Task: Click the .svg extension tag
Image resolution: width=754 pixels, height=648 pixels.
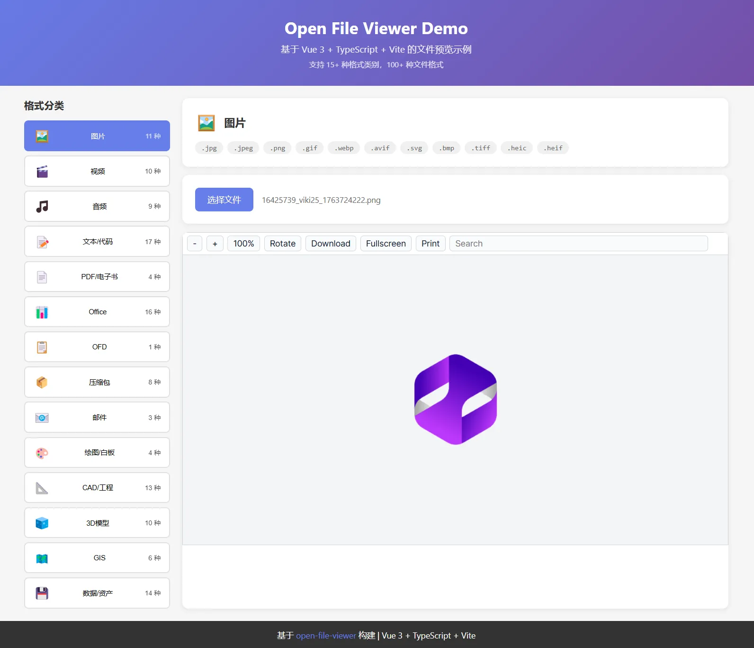Action: click(414, 148)
